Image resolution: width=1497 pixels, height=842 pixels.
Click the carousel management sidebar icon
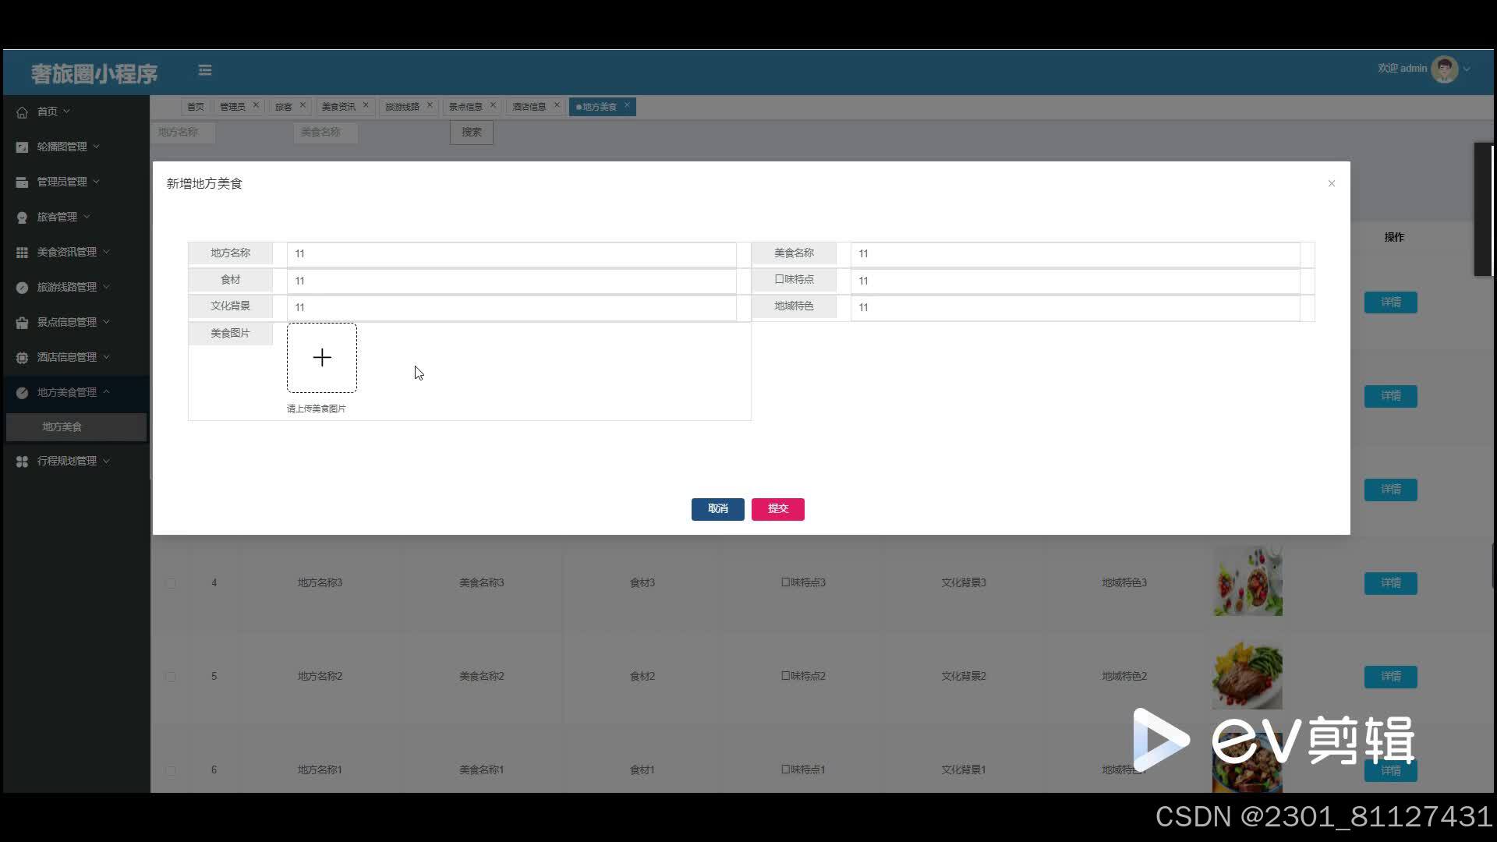(22, 147)
